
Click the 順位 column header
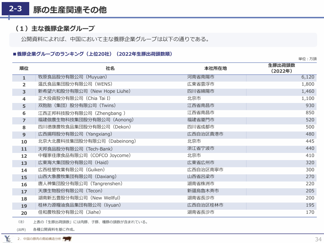pos(24,68)
